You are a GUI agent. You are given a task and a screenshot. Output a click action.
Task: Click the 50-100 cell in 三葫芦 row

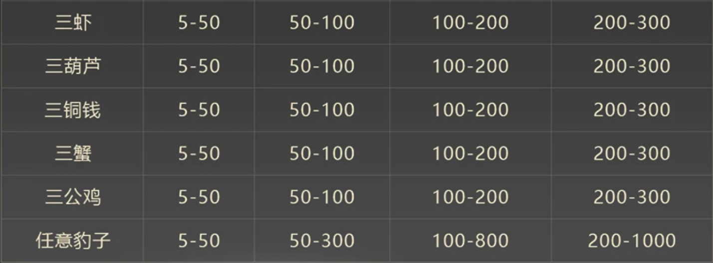pos(322,66)
